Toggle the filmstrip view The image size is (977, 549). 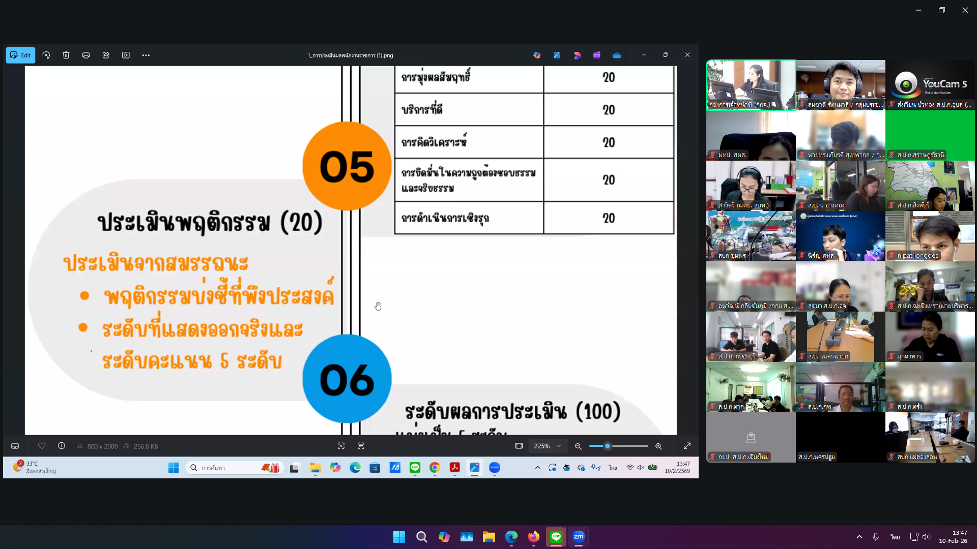coord(15,446)
